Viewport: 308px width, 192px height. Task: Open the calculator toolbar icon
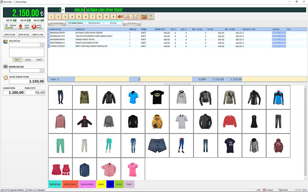(x=151, y=17)
